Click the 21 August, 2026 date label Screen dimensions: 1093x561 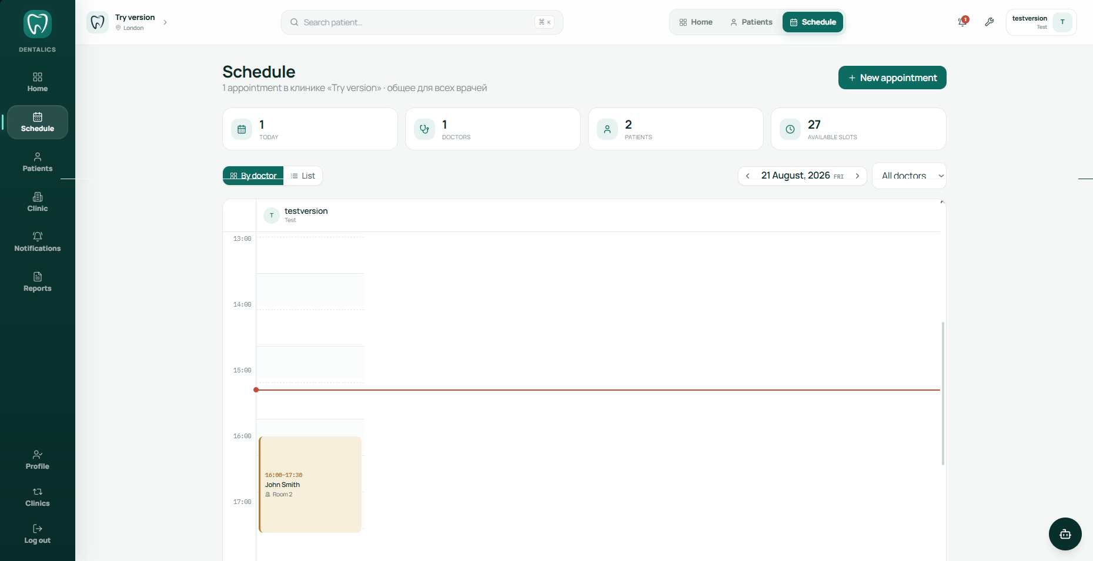tap(795, 176)
